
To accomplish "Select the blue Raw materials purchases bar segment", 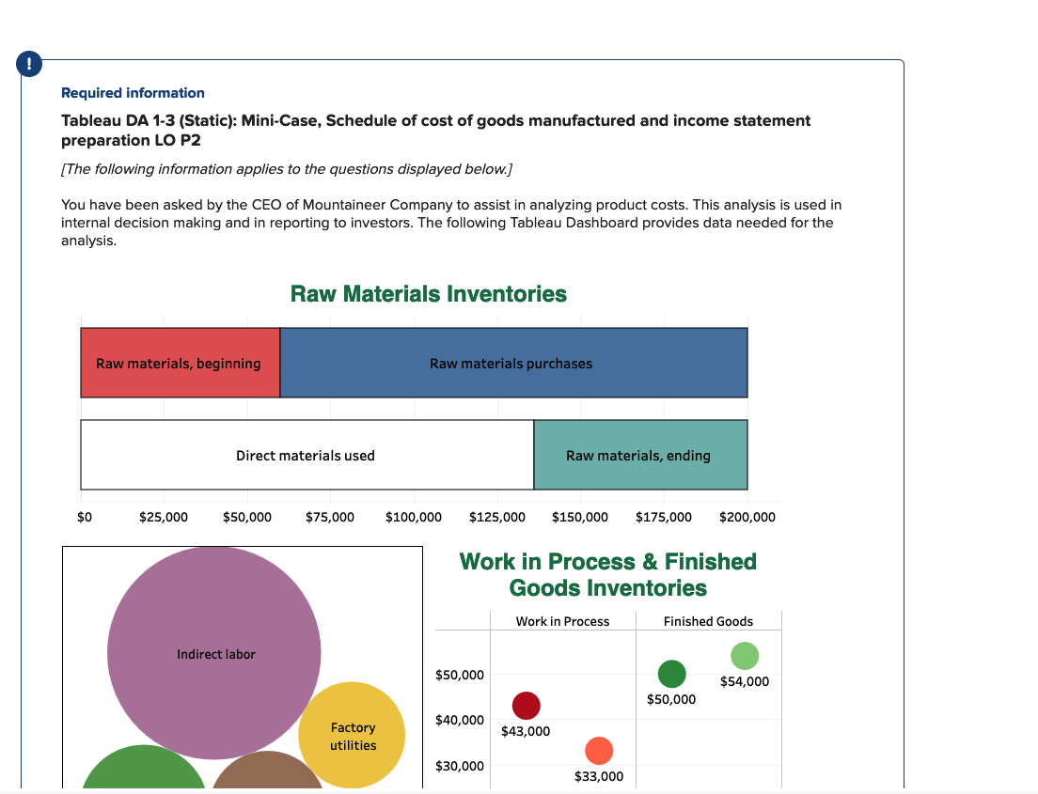I will [x=511, y=363].
